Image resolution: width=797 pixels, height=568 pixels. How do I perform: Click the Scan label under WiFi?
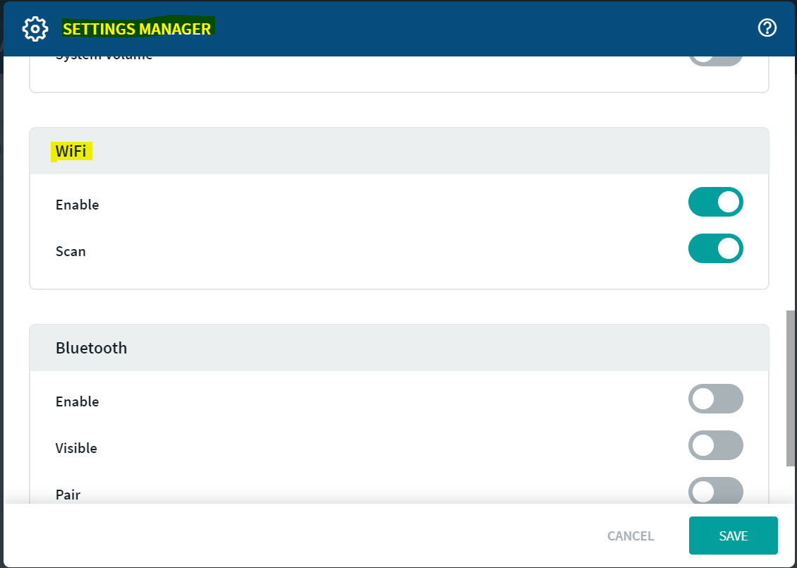[x=71, y=251]
